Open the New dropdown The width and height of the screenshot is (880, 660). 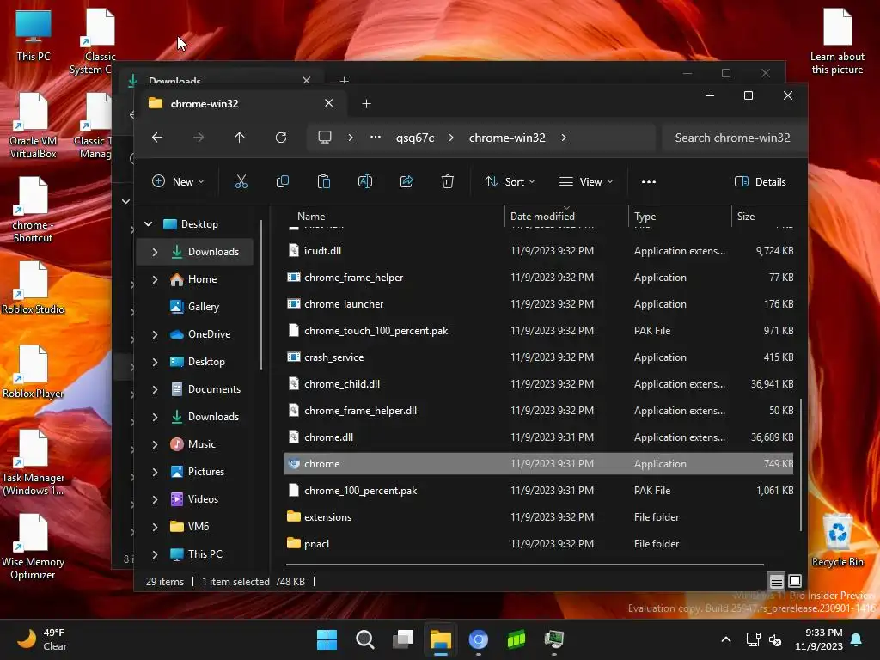click(178, 182)
